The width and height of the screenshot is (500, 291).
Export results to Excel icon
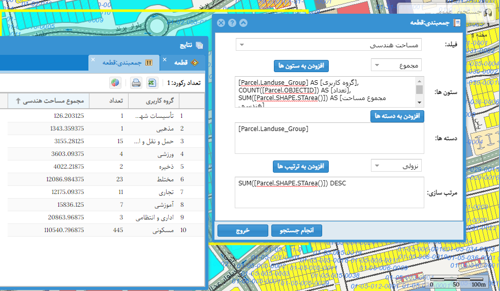point(152,83)
